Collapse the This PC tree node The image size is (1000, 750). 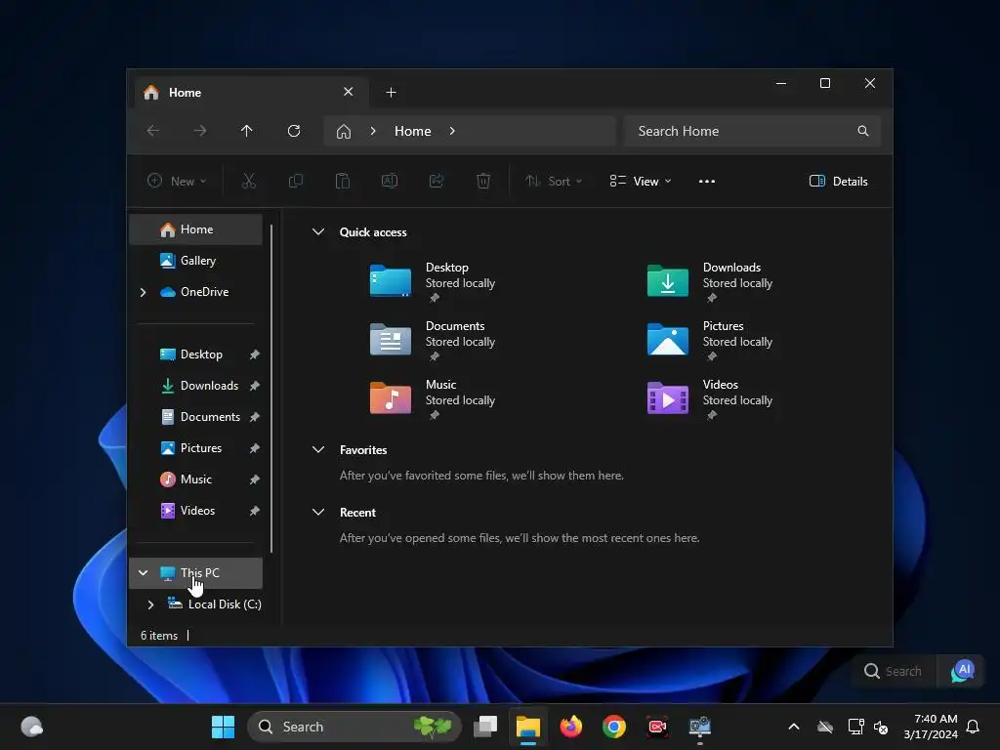coord(144,573)
